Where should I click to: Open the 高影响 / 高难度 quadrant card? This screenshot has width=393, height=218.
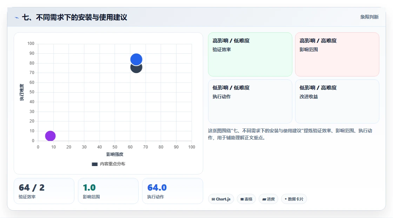(337, 54)
